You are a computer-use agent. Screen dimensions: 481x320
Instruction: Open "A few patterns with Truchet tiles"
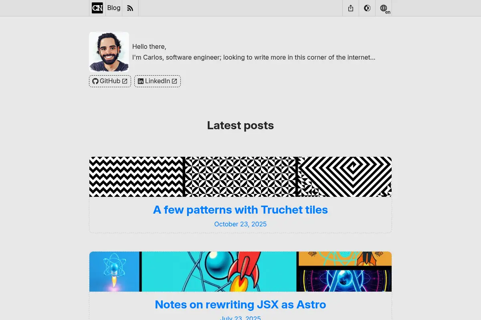click(240, 210)
